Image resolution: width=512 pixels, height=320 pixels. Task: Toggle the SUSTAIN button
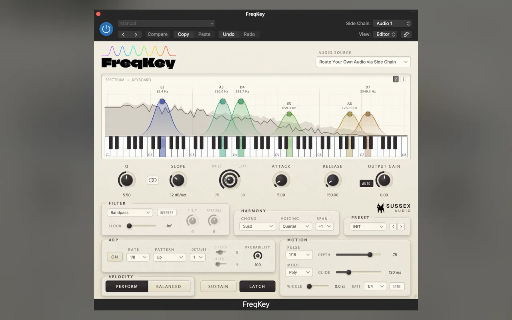[x=218, y=286]
